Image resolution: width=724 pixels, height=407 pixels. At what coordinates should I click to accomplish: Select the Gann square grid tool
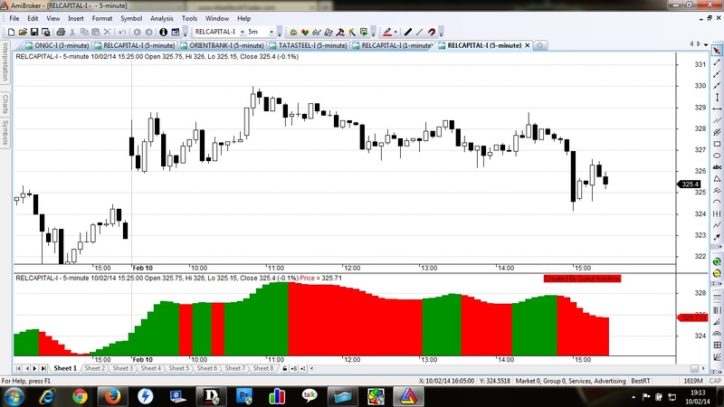[717, 345]
